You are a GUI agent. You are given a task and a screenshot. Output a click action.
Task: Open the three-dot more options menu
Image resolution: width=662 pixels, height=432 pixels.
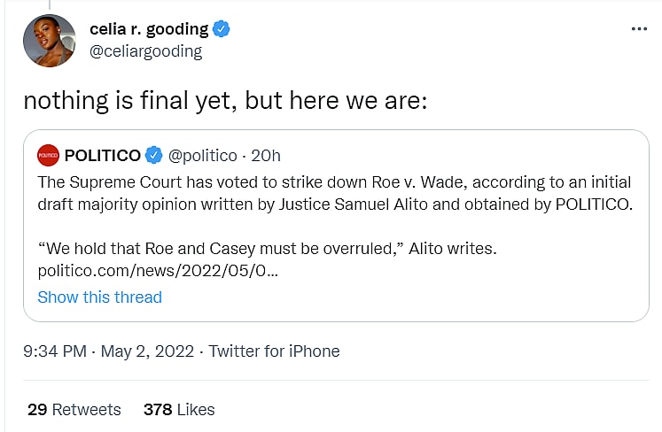coord(639,29)
